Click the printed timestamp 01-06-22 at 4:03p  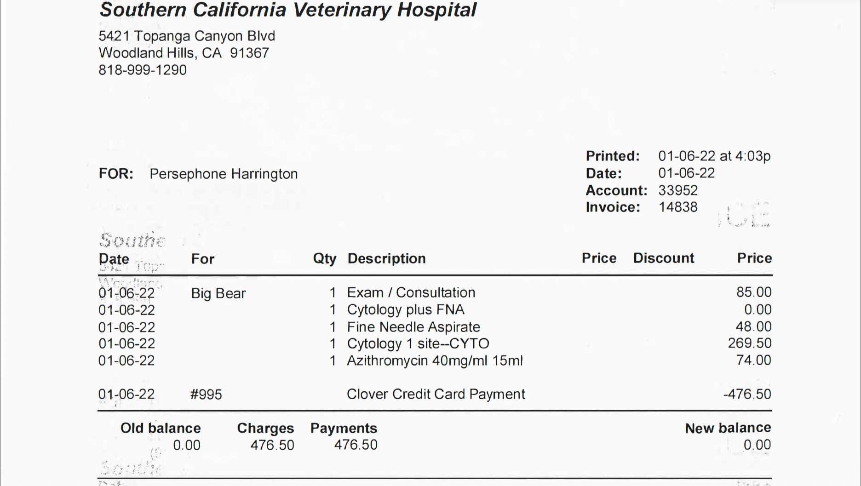(714, 156)
